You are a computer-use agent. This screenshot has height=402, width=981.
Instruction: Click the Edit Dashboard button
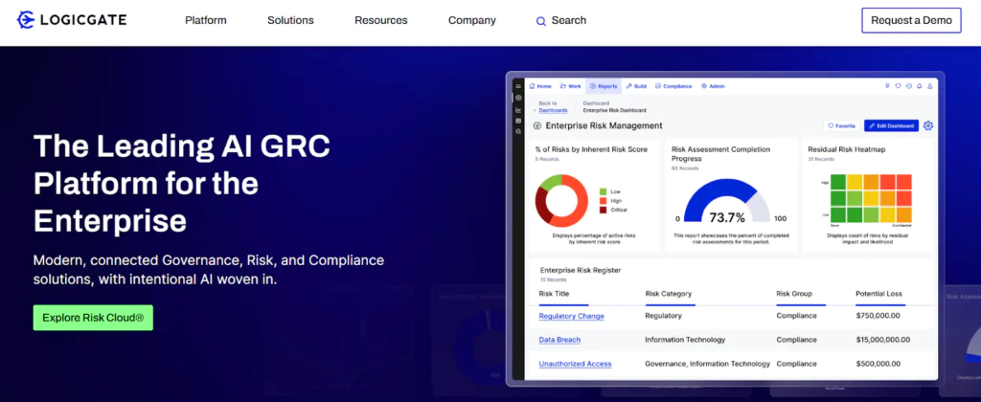point(892,125)
